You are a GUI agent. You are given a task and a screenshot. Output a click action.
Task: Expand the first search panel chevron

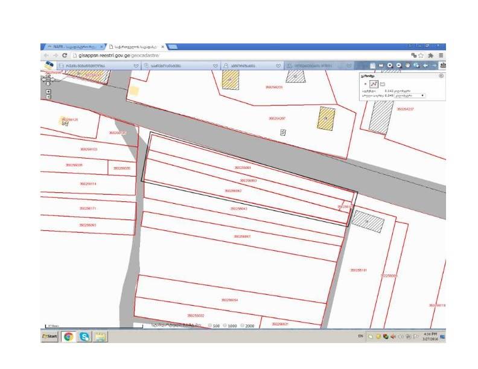click(x=136, y=66)
